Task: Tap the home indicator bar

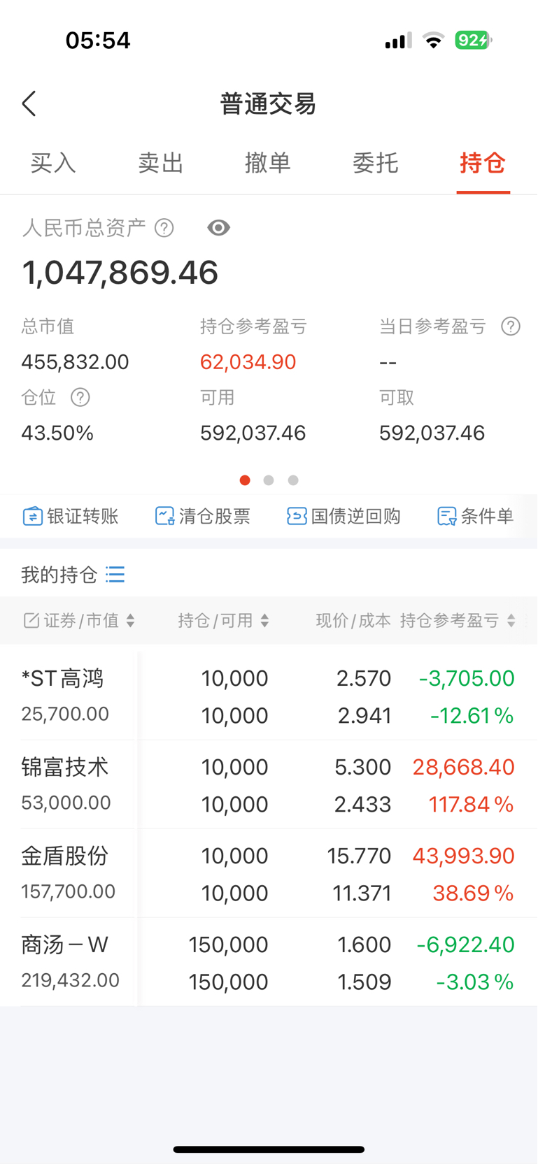Action: click(x=269, y=1149)
